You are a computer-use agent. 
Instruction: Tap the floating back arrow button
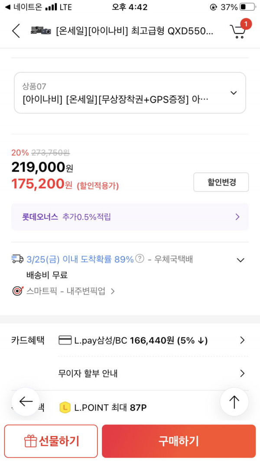[26, 401]
